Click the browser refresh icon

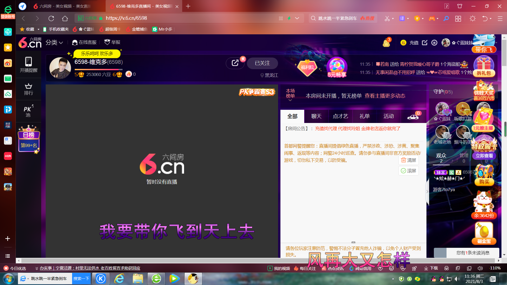(x=51, y=18)
